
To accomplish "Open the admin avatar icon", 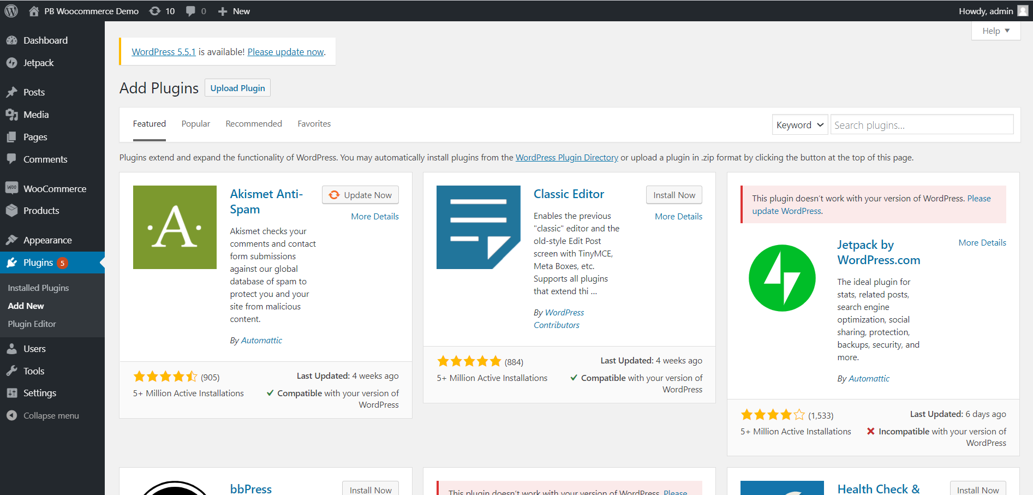I will [1023, 11].
